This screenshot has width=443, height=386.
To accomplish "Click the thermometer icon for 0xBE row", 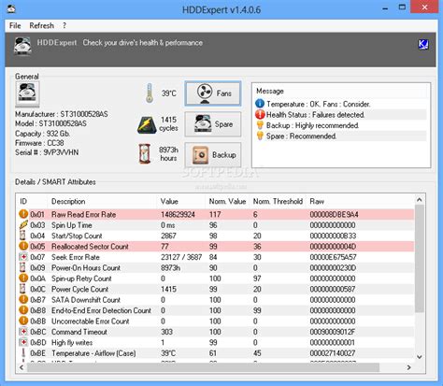I will [23, 353].
